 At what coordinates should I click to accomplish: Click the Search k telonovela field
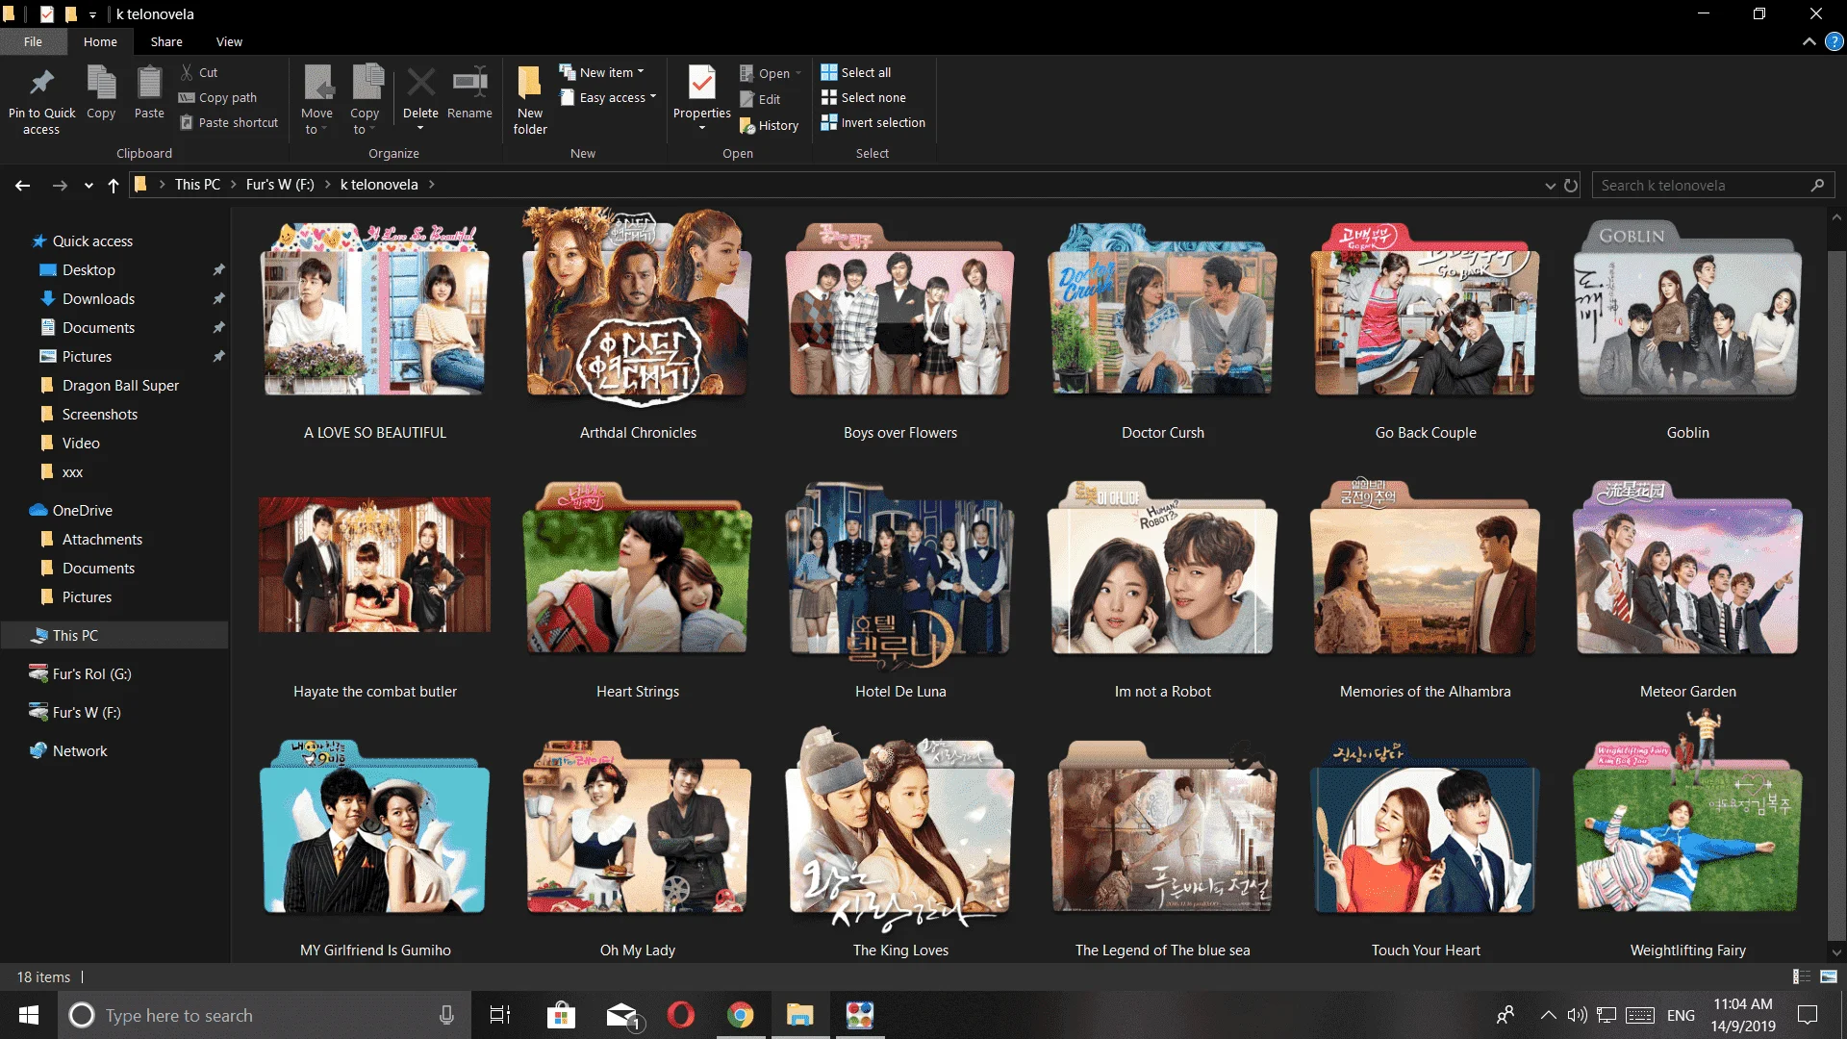[x=1713, y=185]
